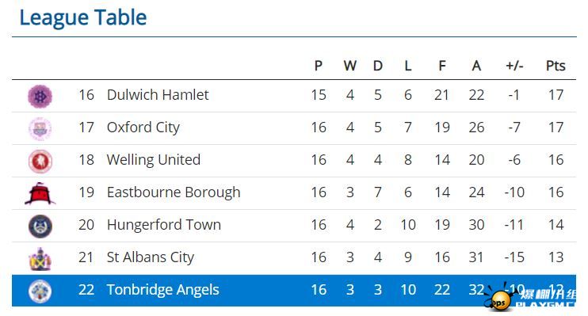The width and height of the screenshot is (588, 316).
Task: Select the Welling United team name
Action: point(154,160)
